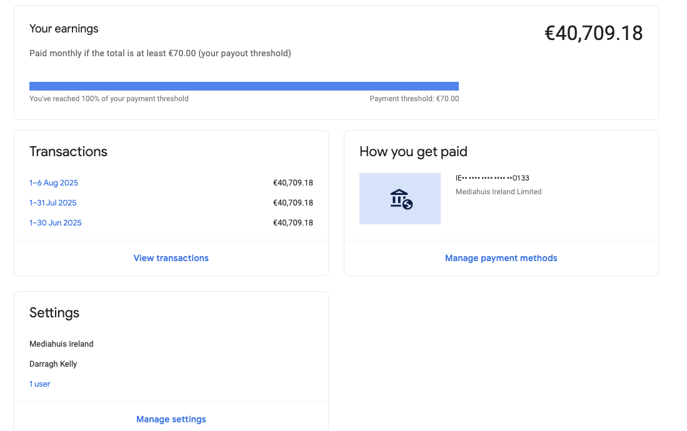Screen dimensions: 687x431
Task: Open the 1–31 Jul 2025 transaction
Action: coord(53,203)
